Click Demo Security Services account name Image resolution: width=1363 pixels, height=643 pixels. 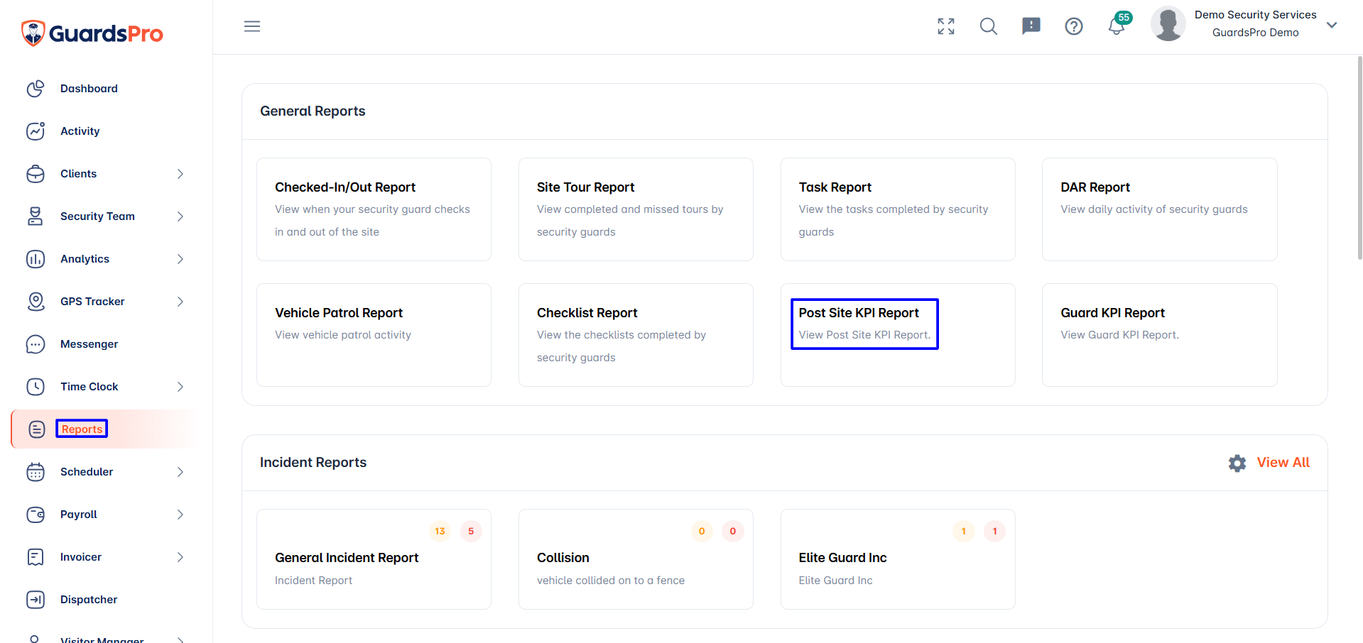coord(1255,15)
